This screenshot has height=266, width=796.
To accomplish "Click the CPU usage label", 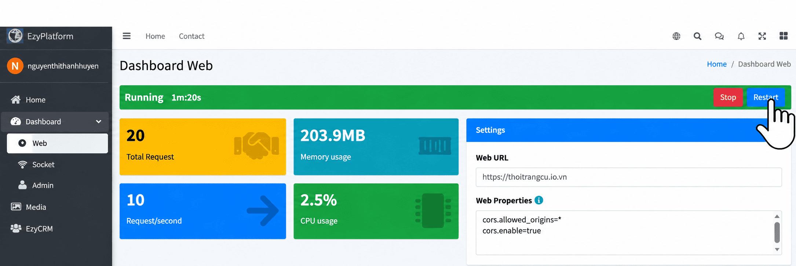I will pos(319,221).
